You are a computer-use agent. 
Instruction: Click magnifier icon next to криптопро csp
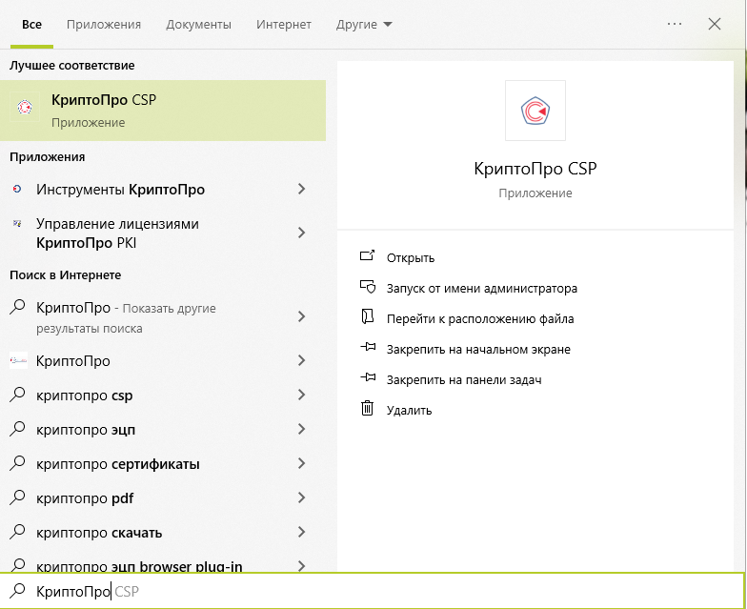click(17, 395)
